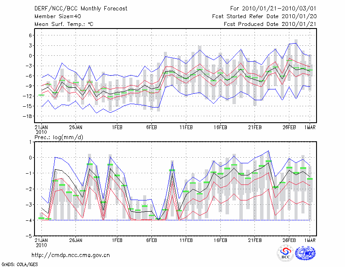Click 26FEB tick on the precipitation chart axis
Viewport: 345px width, 267px height.
coord(289,240)
